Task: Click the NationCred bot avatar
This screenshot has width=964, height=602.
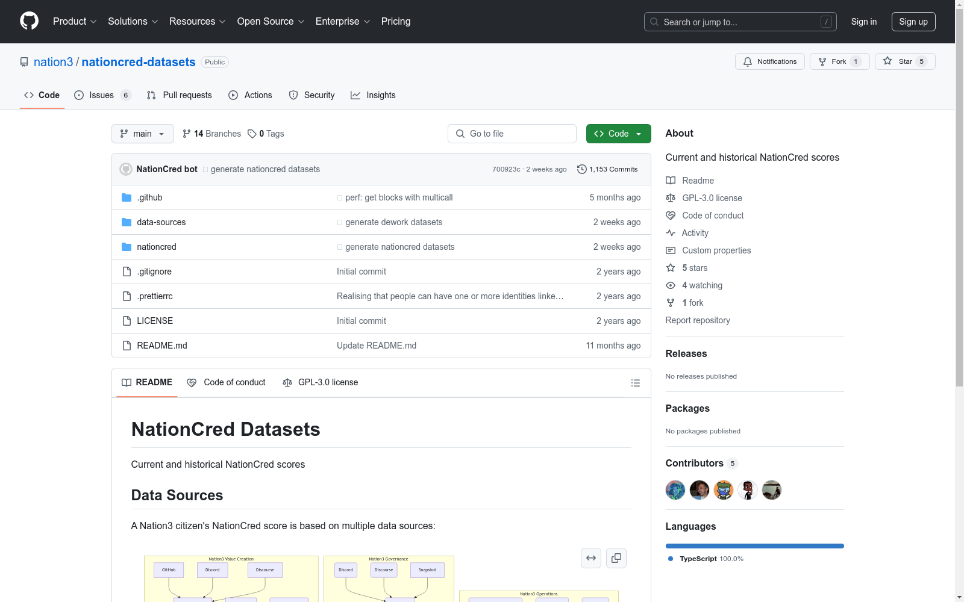Action: point(126,169)
